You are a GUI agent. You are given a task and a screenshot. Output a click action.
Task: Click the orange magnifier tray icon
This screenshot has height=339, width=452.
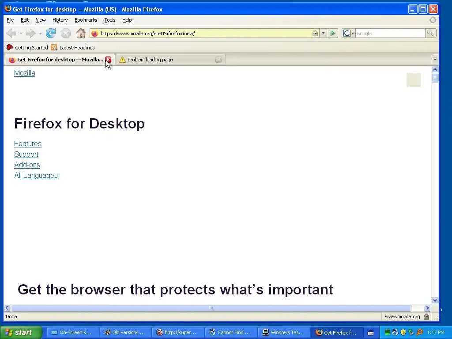click(419, 332)
